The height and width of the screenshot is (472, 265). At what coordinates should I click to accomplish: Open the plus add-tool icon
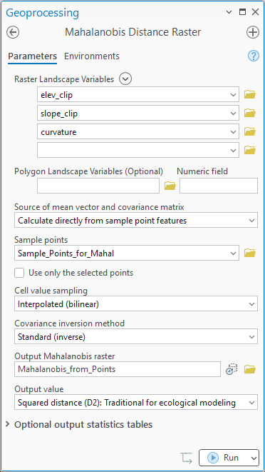click(253, 32)
